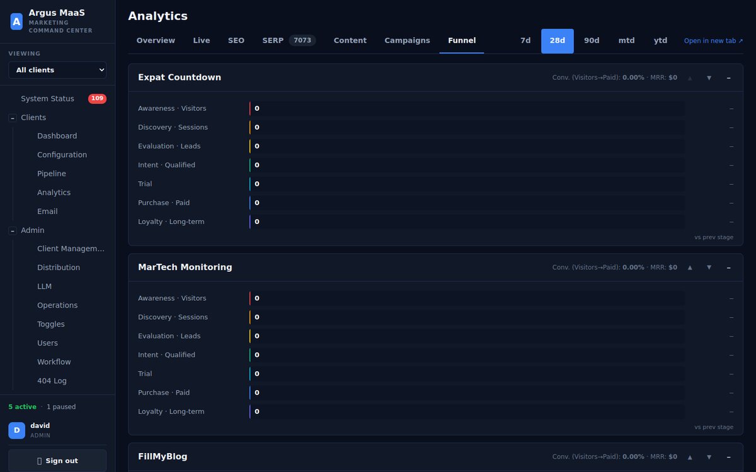Screen dimensions: 756x472
Task: Click the 5 active status text
Action: 23,407
